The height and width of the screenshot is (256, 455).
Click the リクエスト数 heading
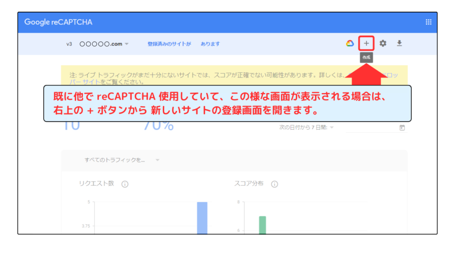click(x=96, y=184)
